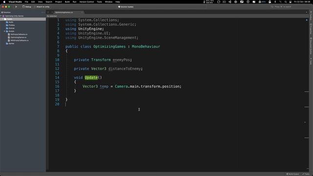Viewport: 313px width, 176px height.
Task: Click the enemyPos variable in code
Action: [121, 60]
